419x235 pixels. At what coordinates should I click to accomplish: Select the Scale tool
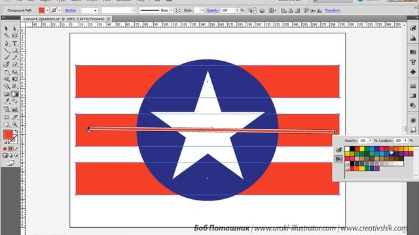click(x=14, y=72)
